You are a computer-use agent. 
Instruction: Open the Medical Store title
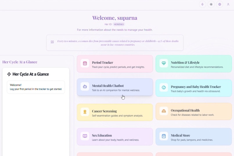[180, 135]
